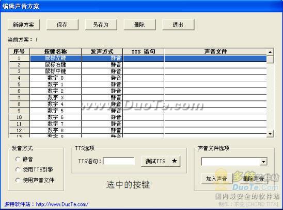Viewport: 283px width, 210px height.
Task: Enable 使用声音文件 radio button
Action: point(18,180)
